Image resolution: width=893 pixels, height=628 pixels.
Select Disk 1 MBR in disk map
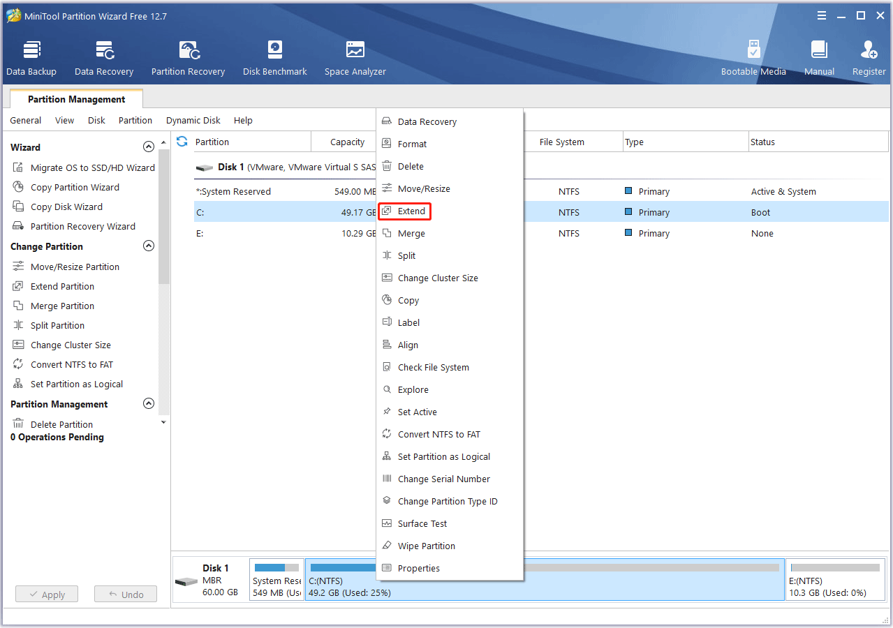click(209, 579)
